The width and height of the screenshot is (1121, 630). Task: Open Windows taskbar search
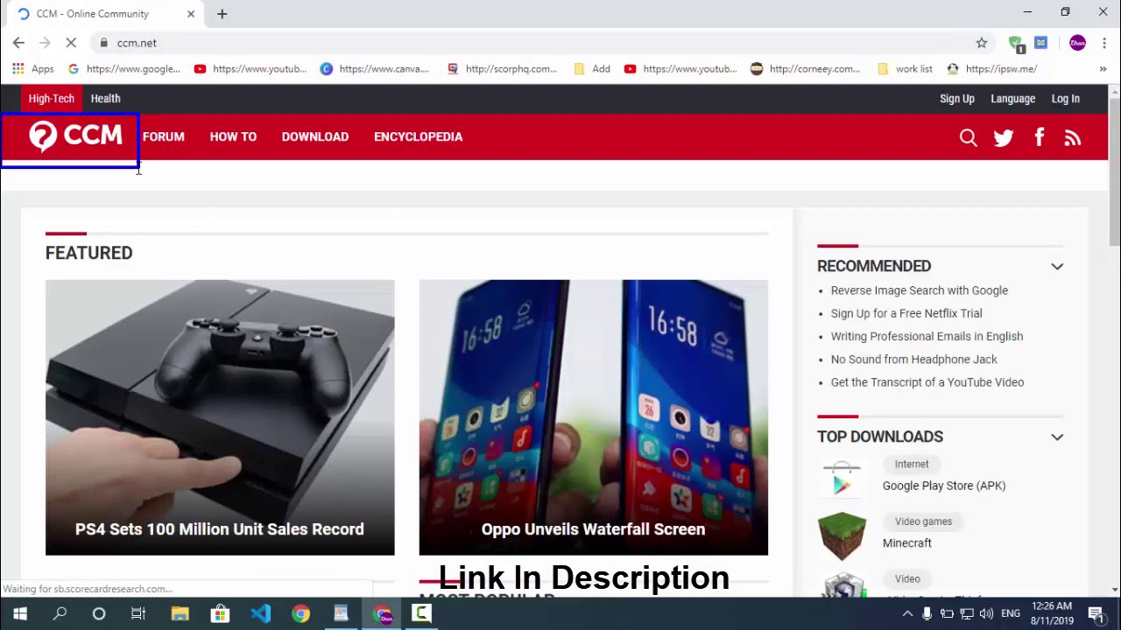pyautogui.click(x=60, y=613)
